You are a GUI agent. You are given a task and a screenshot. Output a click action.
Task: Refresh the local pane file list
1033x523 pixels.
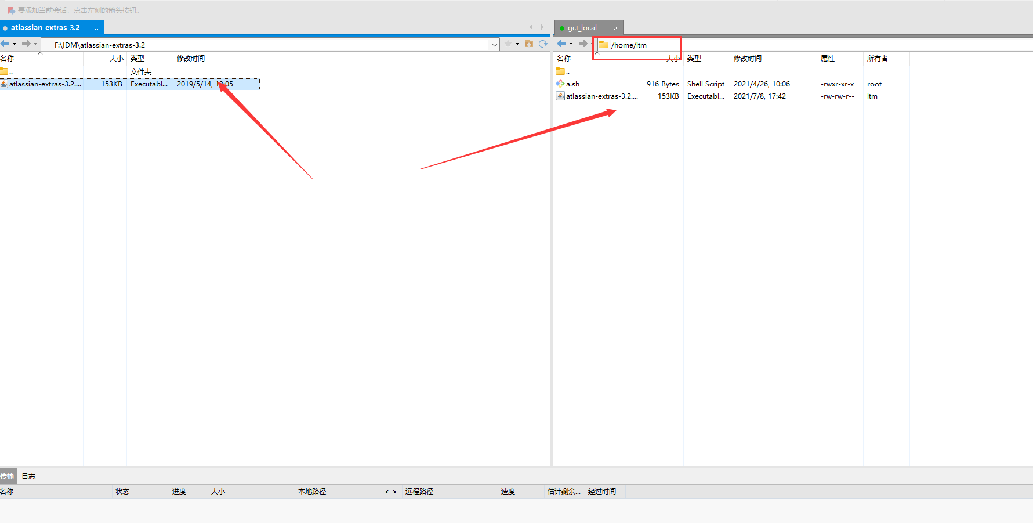[543, 44]
